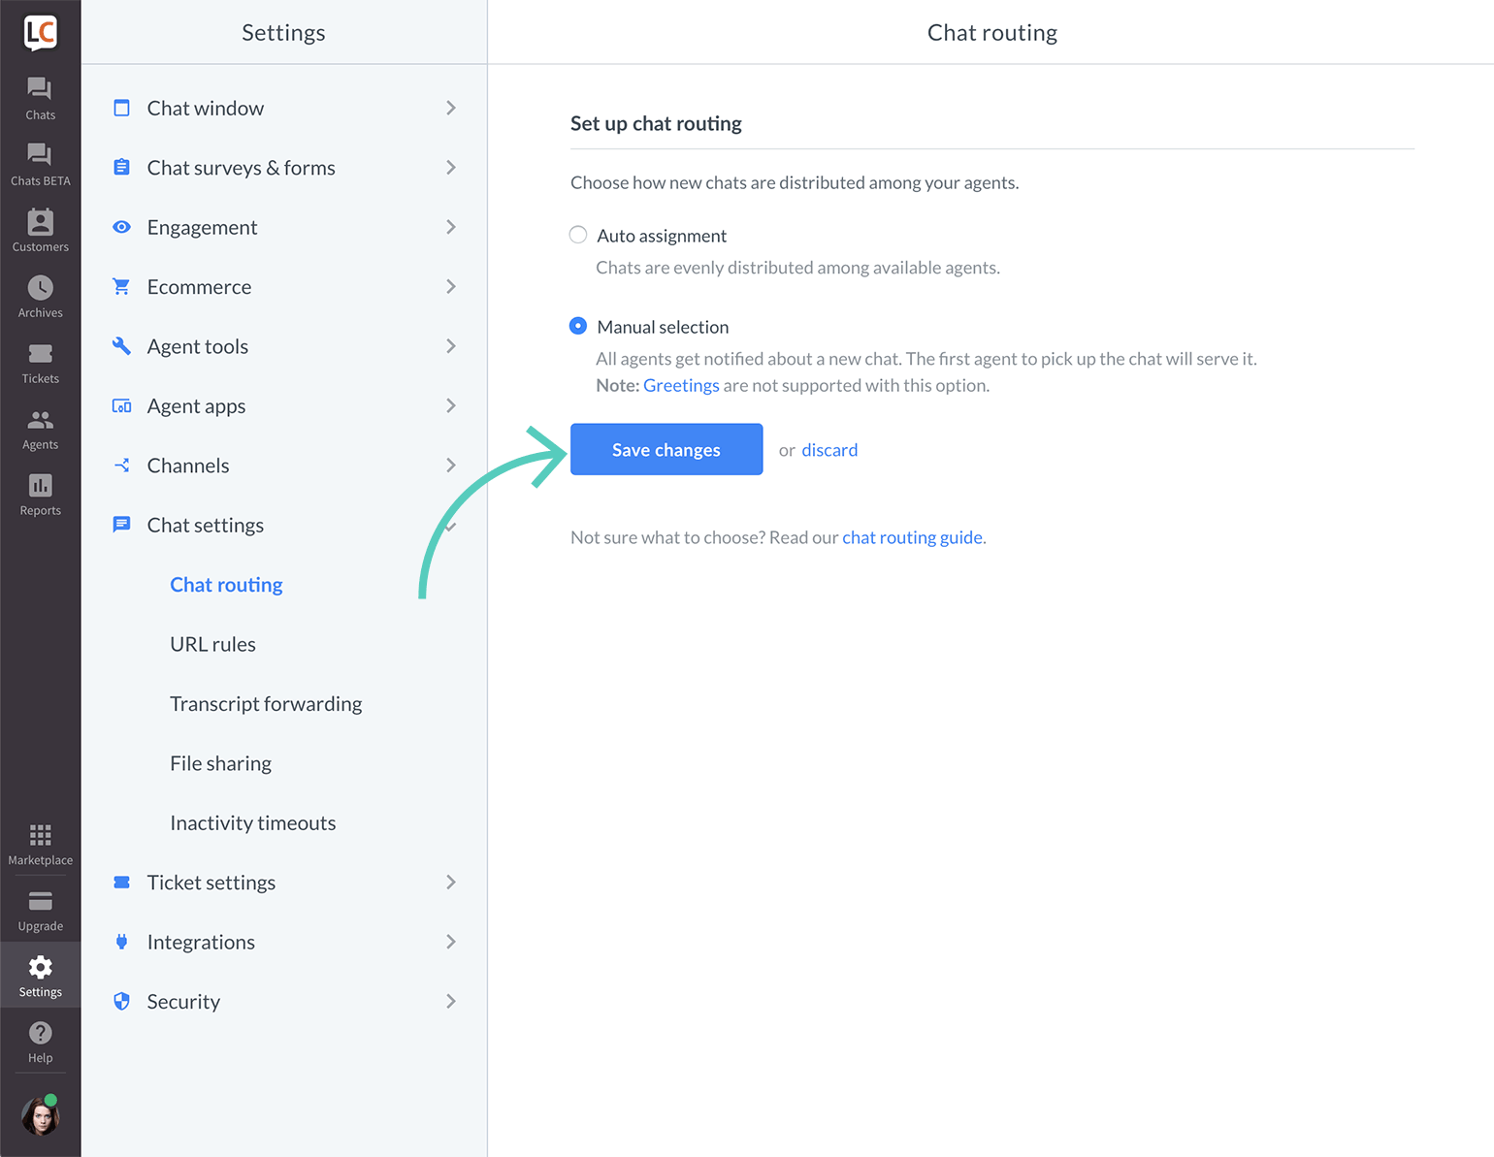Viewport: 1494px width, 1157px height.
Task: Click the Security shield icon
Action: [x=121, y=1001]
